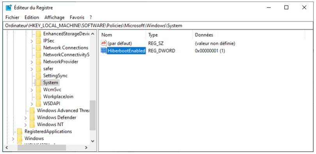
Task: Click the Registry Editor app icon in title bar
Action: (9, 8)
